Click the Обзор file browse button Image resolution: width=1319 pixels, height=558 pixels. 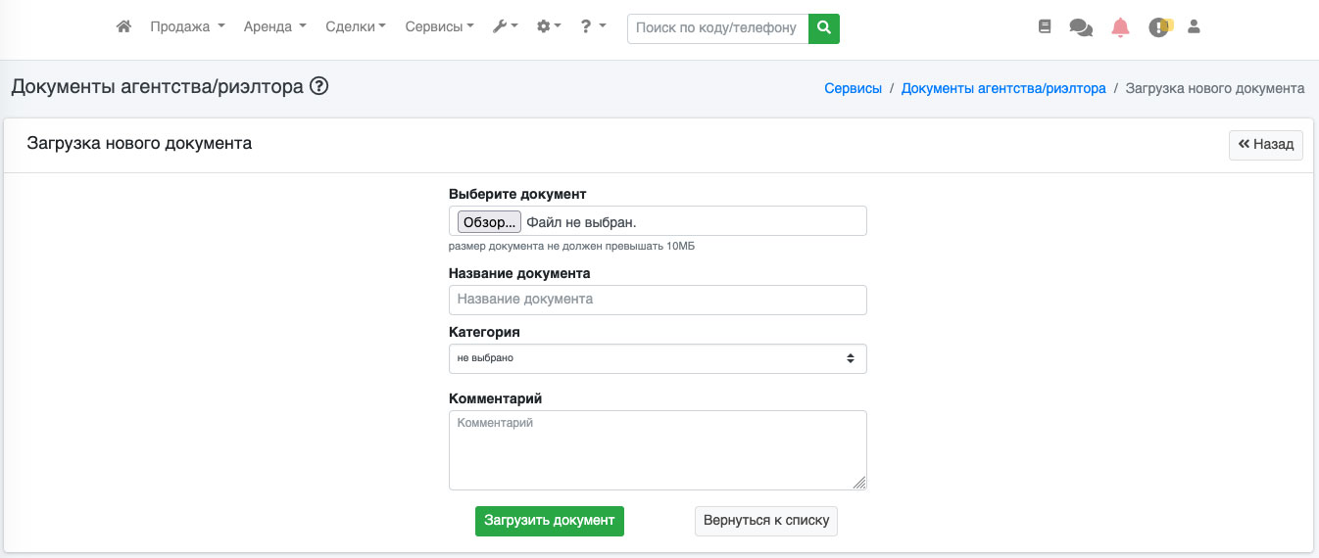point(489,222)
